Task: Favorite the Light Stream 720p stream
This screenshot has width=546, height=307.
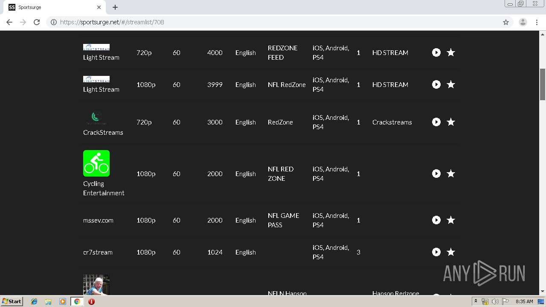Action: [x=451, y=52]
